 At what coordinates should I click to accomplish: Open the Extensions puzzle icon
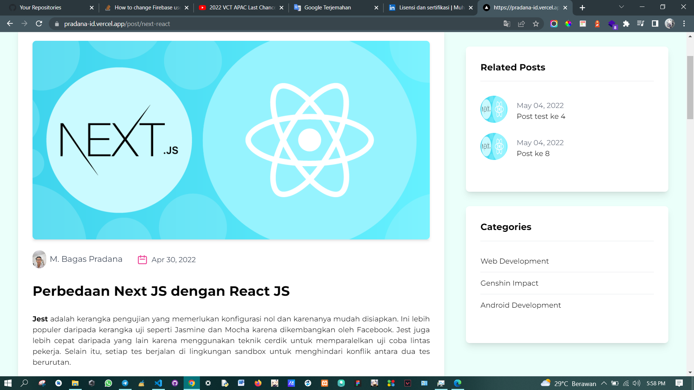pos(626,24)
